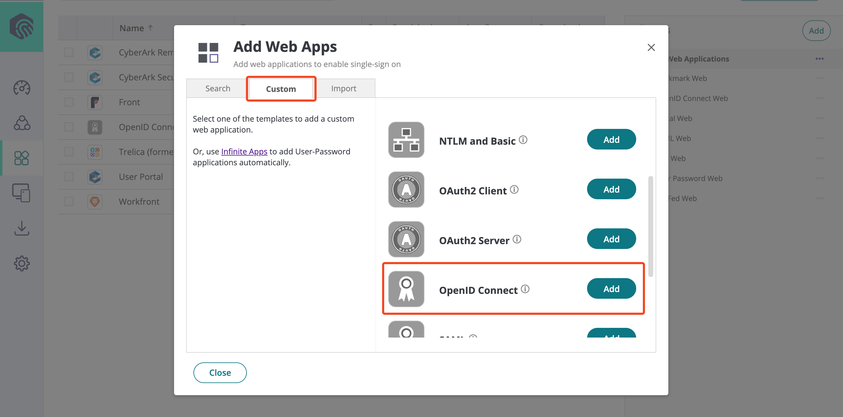Open the Web Applications ellipsis menu
The height and width of the screenshot is (417, 843).
pos(819,59)
